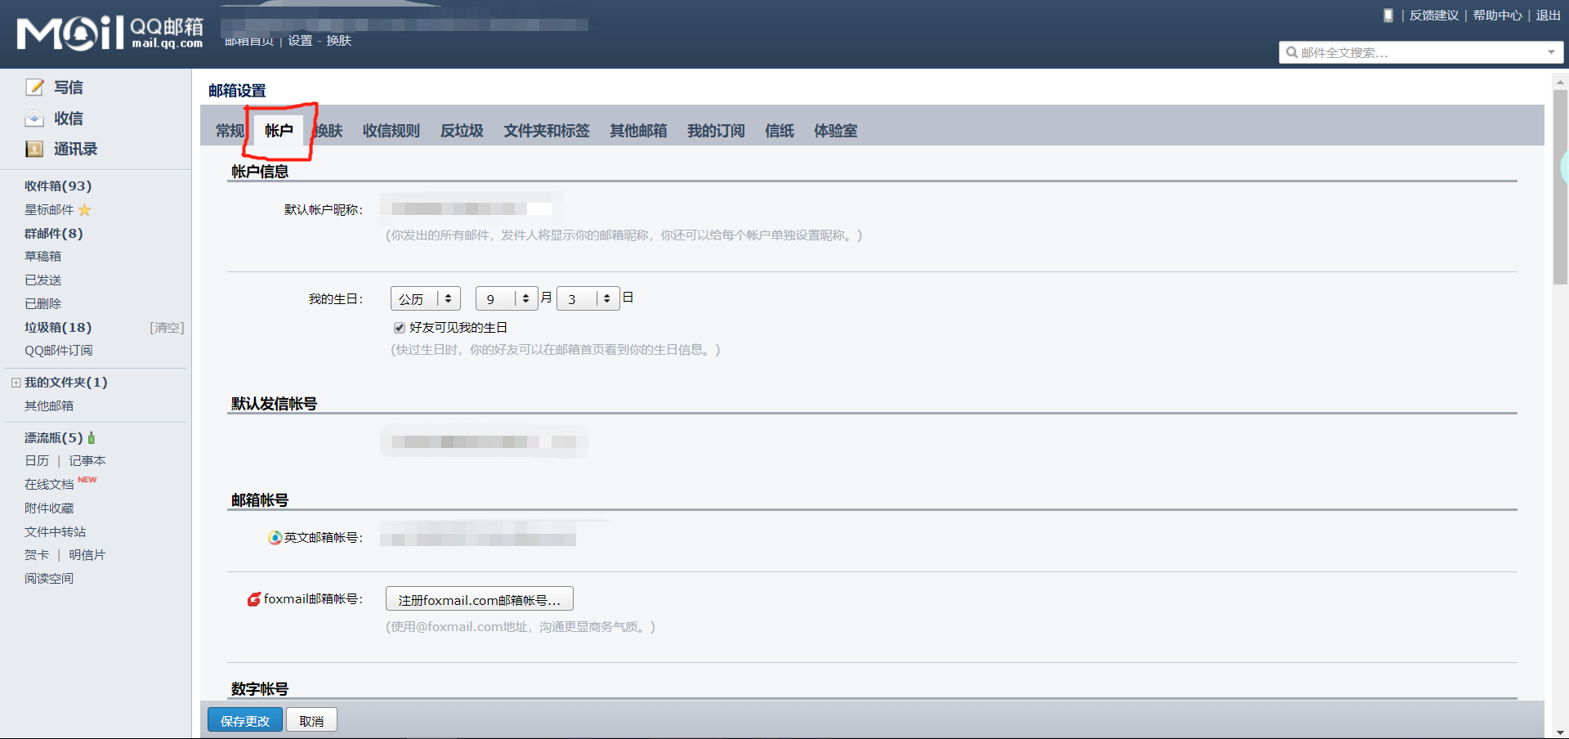This screenshot has width=1569, height=739.
Task: Open 已删除 folder
Action: click(43, 304)
